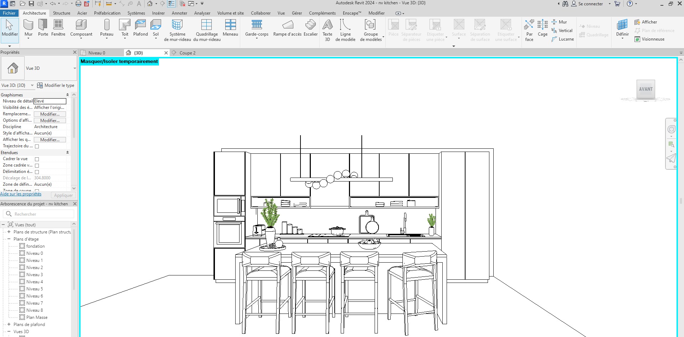
Task: Click Modifier button for Afficher les quadrillages
Action: pos(50,140)
